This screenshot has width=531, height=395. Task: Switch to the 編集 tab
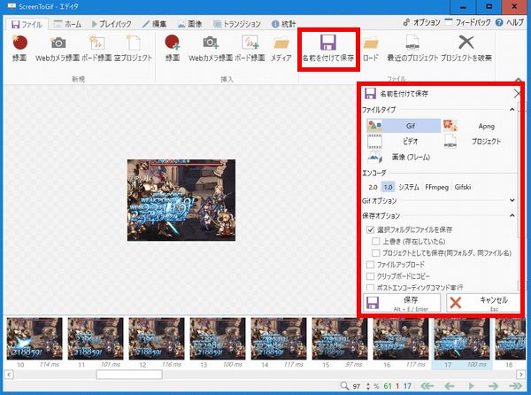[x=154, y=24]
